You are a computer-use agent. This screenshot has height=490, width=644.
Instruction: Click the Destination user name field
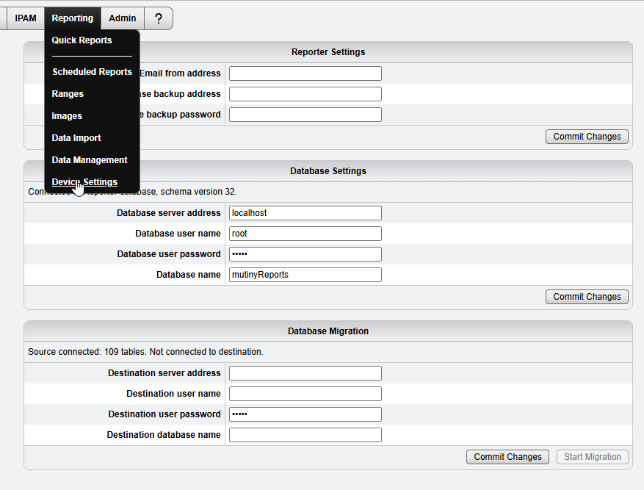coord(305,394)
